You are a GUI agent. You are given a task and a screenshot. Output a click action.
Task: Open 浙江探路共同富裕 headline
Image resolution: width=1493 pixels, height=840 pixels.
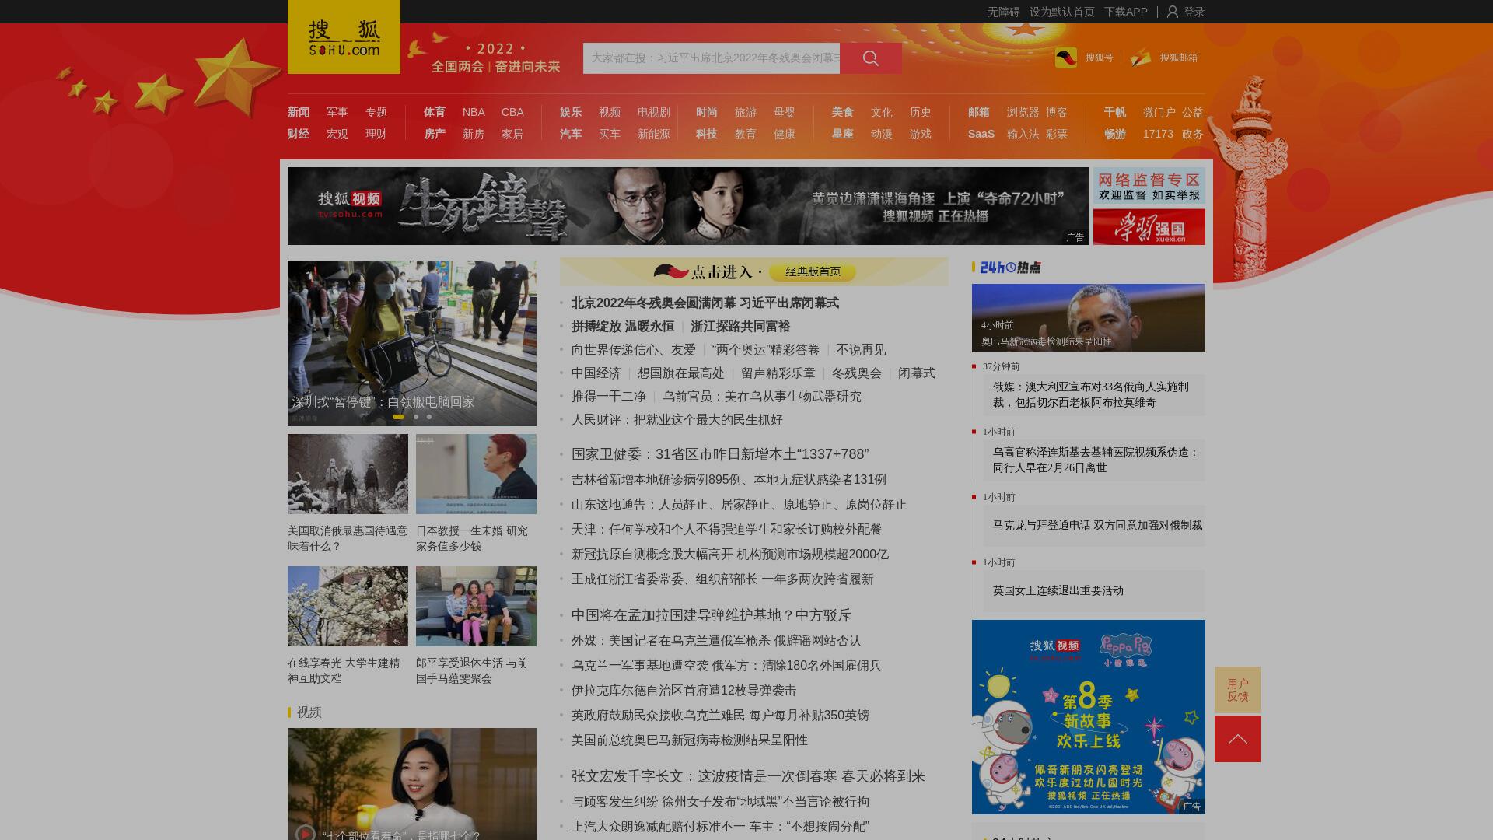pos(740,327)
